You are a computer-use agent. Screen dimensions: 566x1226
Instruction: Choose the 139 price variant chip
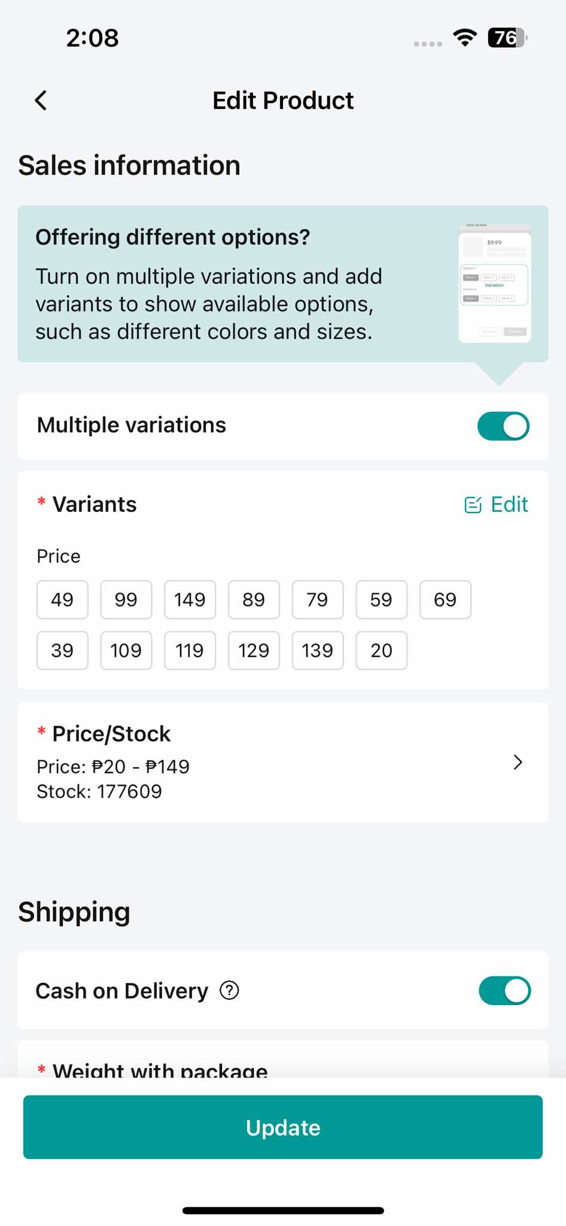[317, 650]
